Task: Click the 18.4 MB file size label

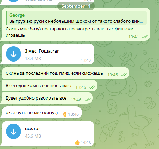Action: 33,59
